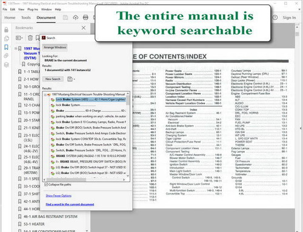Click the results list scroll-down arrow

pyautogui.click(x=128, y=176)
